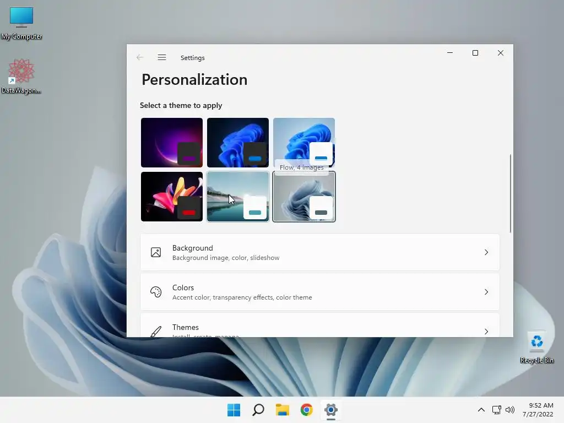This screenshot has height=423, width=564.
Task: Close the Settings window
Action: (x=500, y=53)
